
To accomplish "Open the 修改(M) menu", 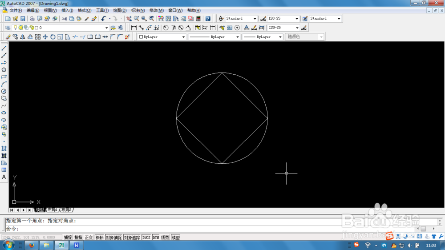I will click(x=156, y=11).
